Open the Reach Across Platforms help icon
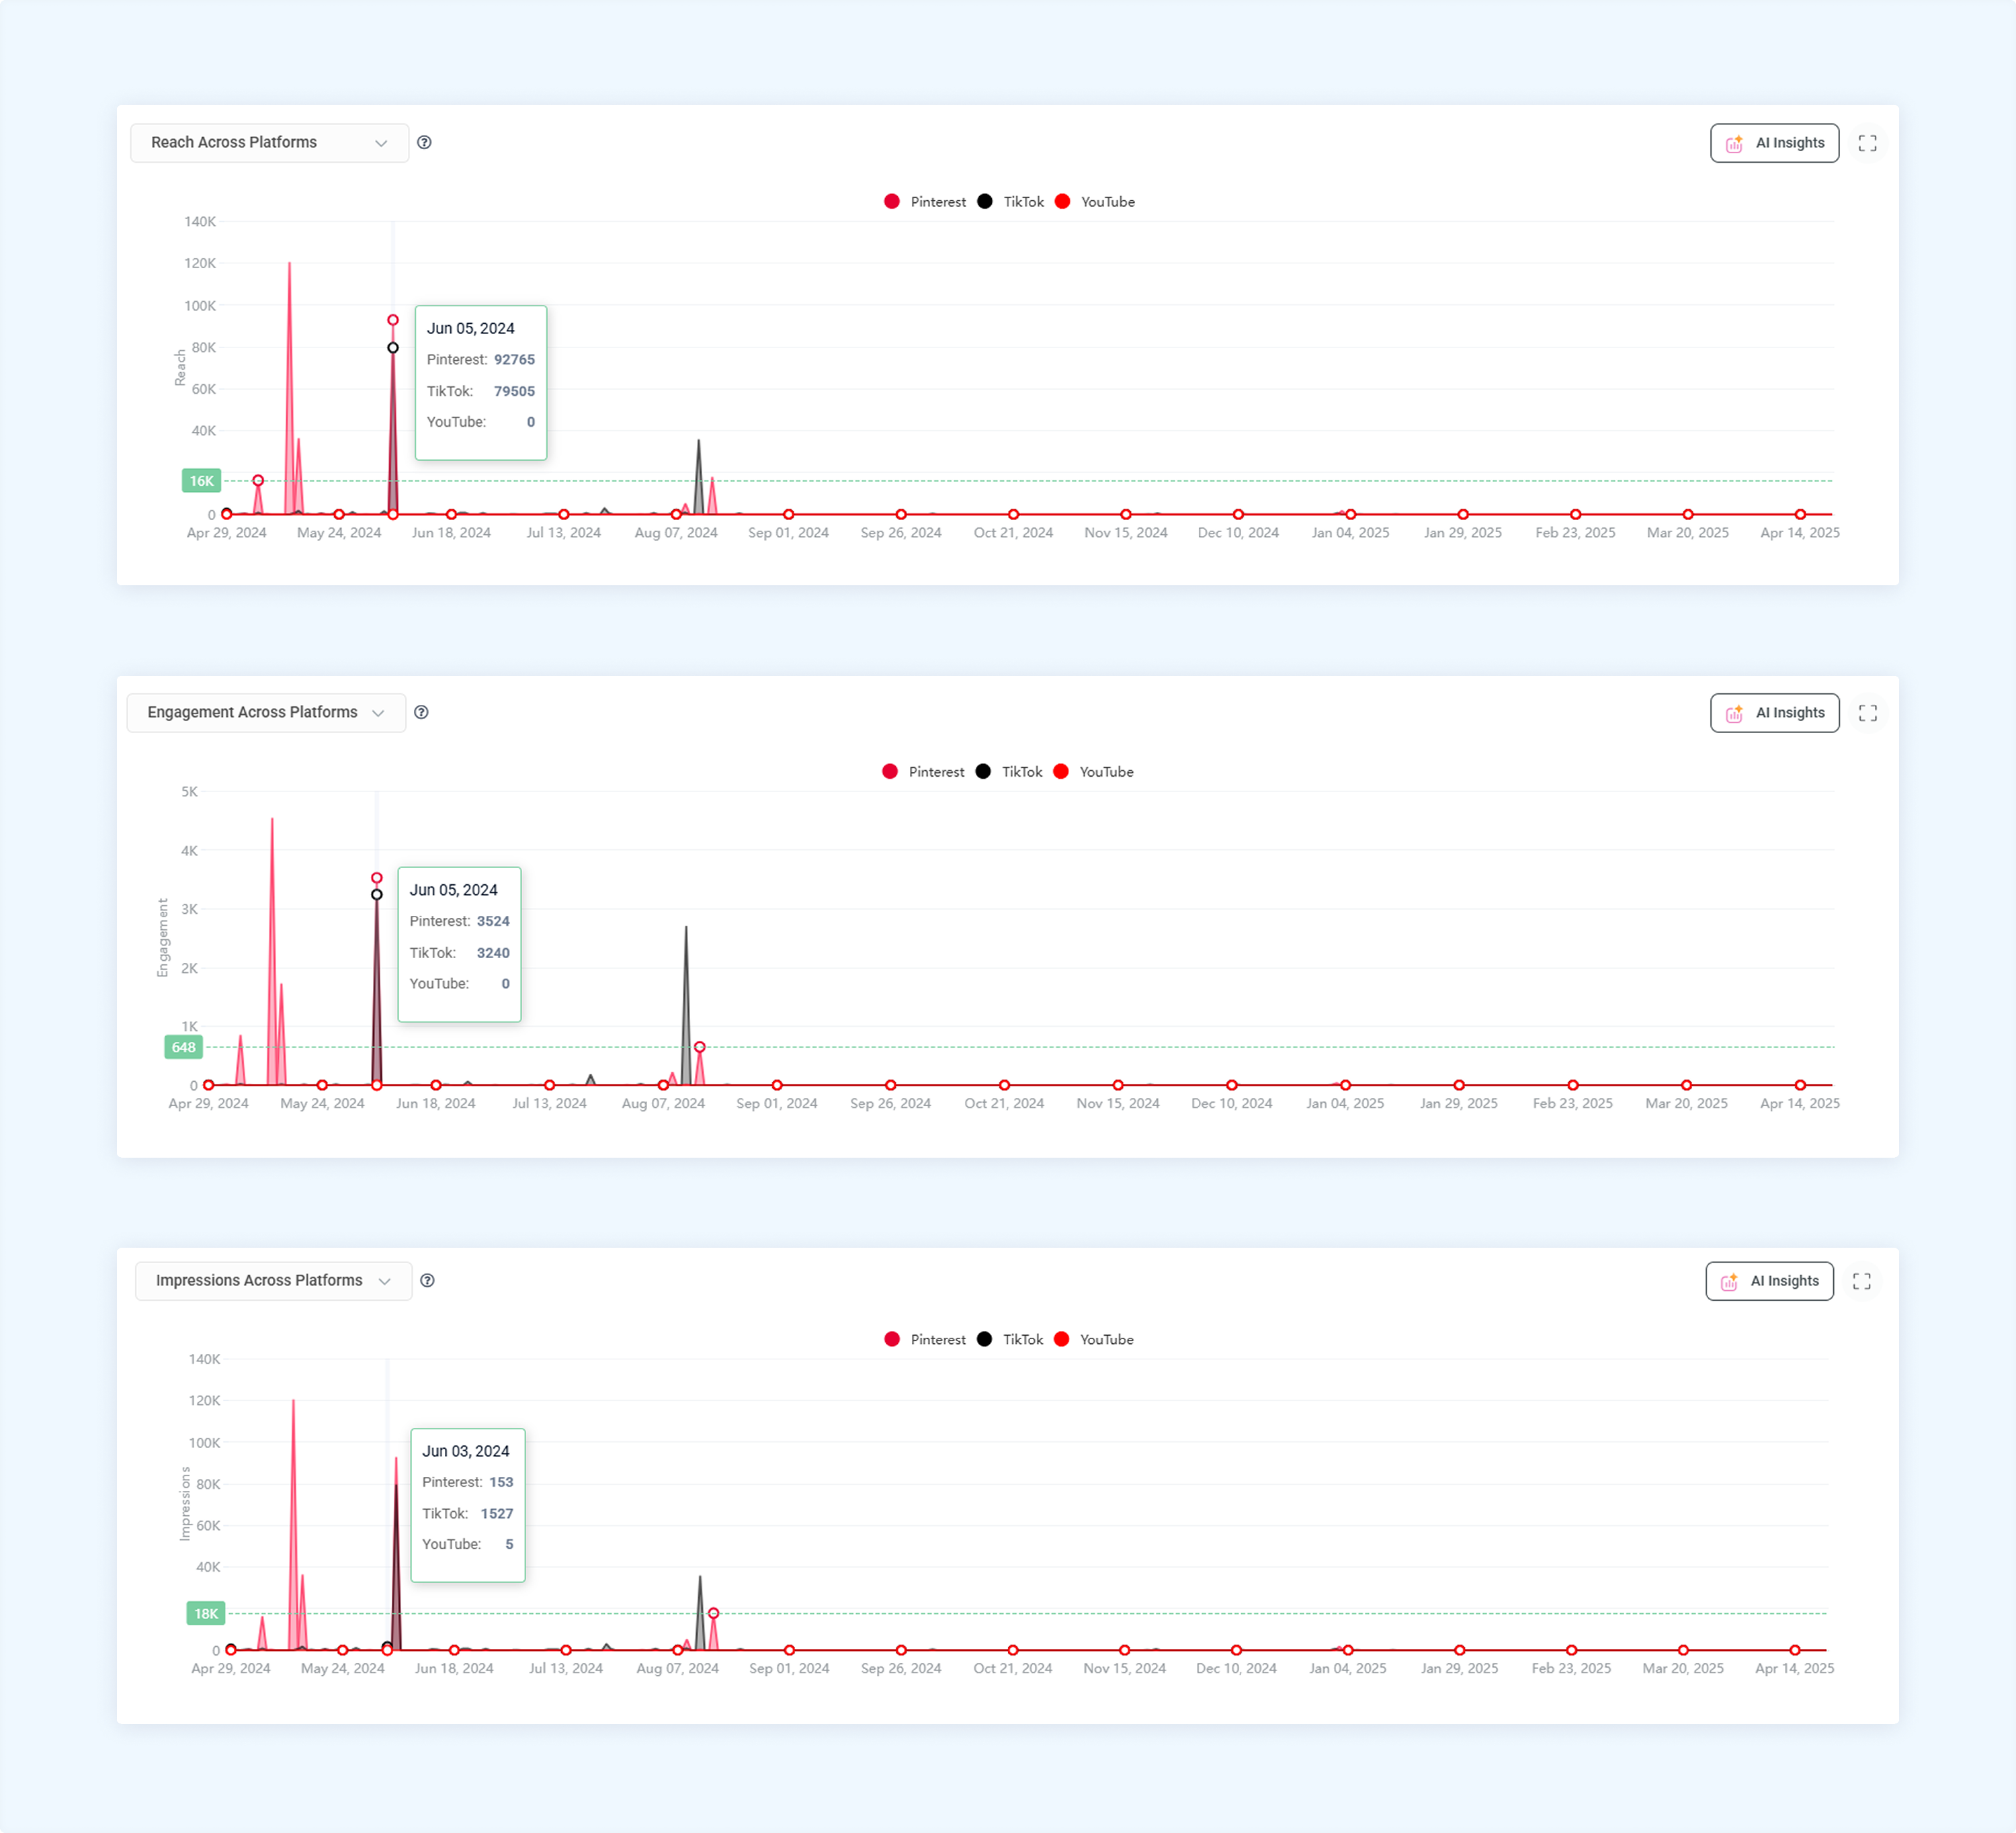Viewport: 2016px width, 1833px height. pyautogui.click(x=424, y=143)
